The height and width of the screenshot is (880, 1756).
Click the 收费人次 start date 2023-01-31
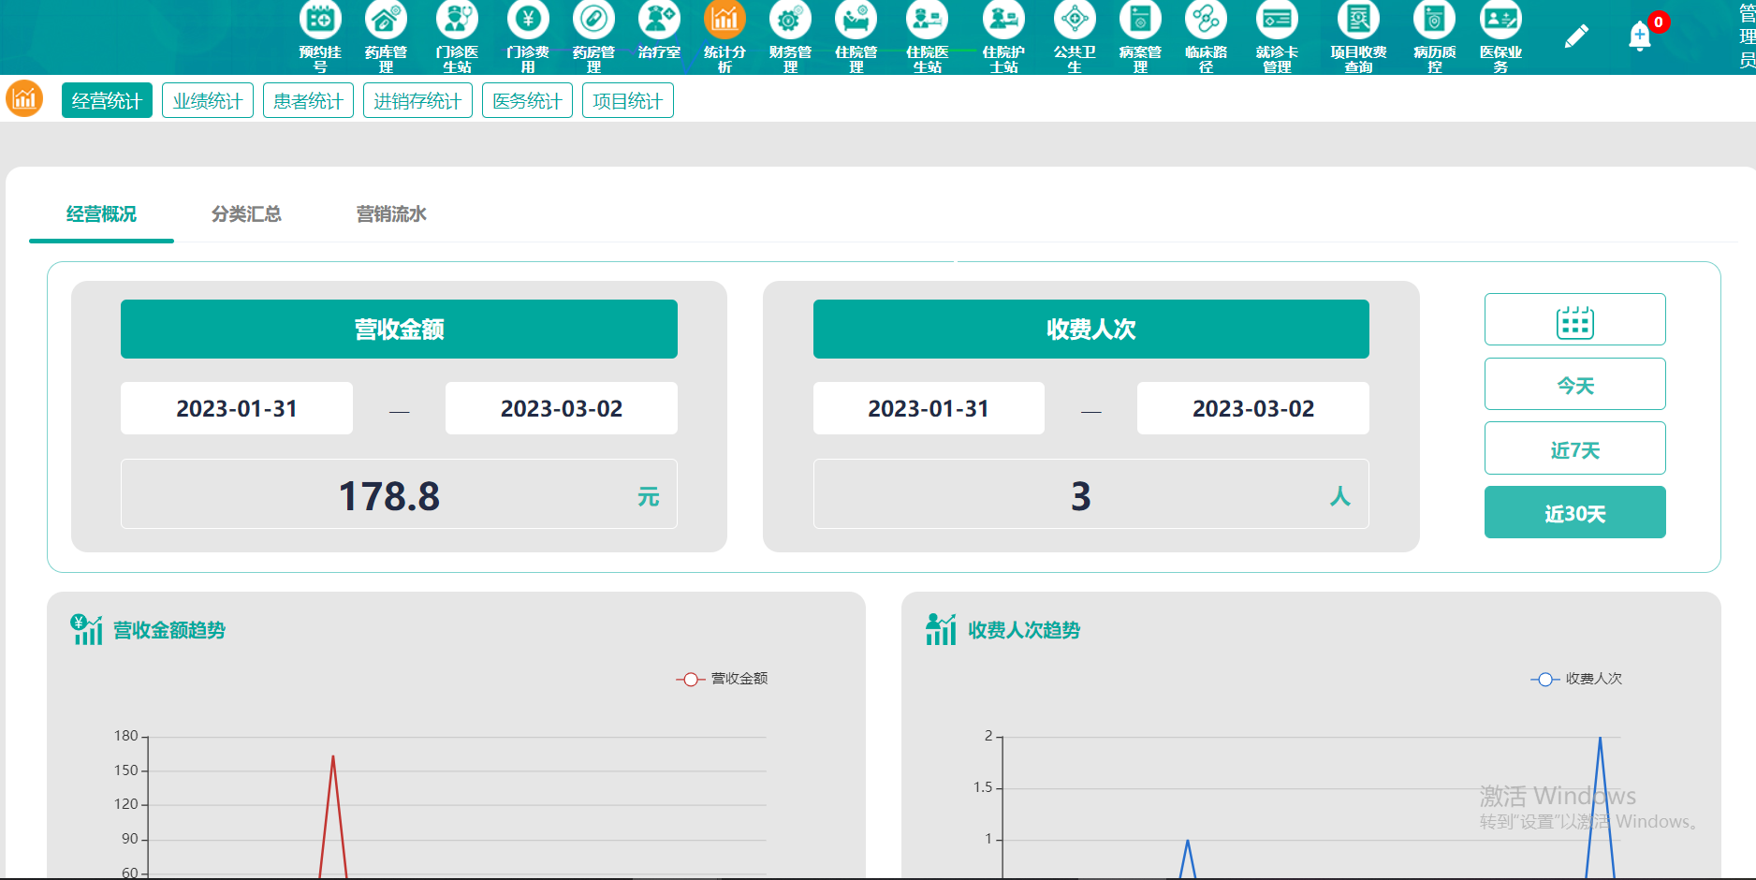(x=929, y=408)
